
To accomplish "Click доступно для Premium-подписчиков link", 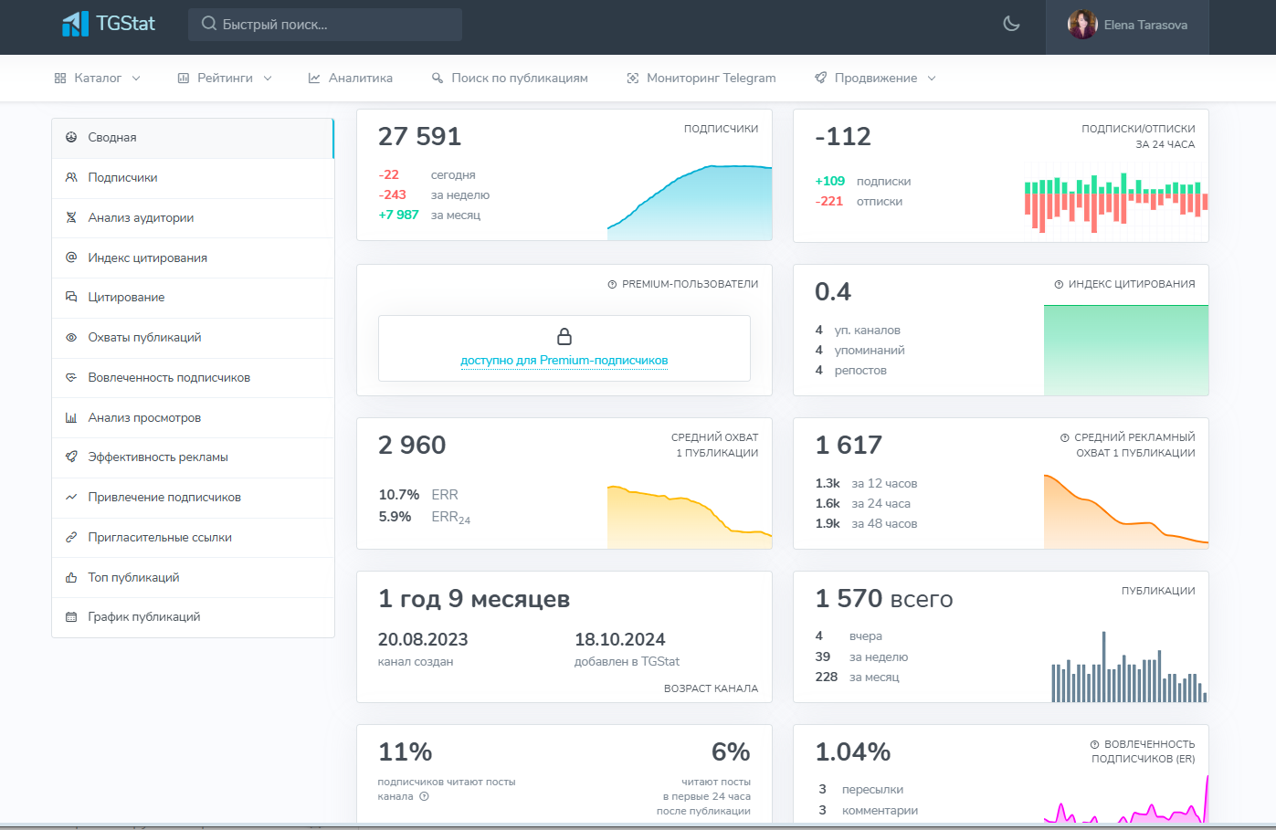I will pos(564,361).
